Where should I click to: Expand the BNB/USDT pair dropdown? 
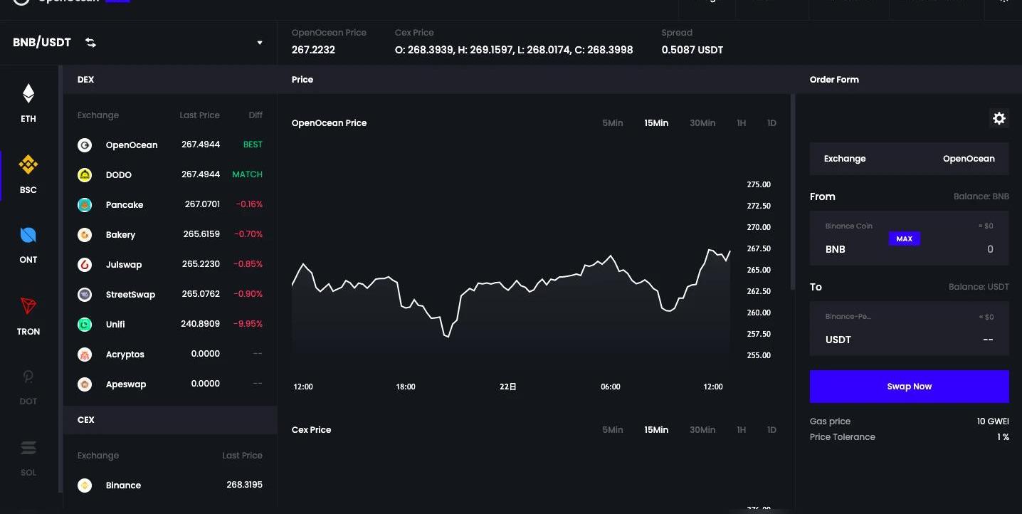coord(260,43)
